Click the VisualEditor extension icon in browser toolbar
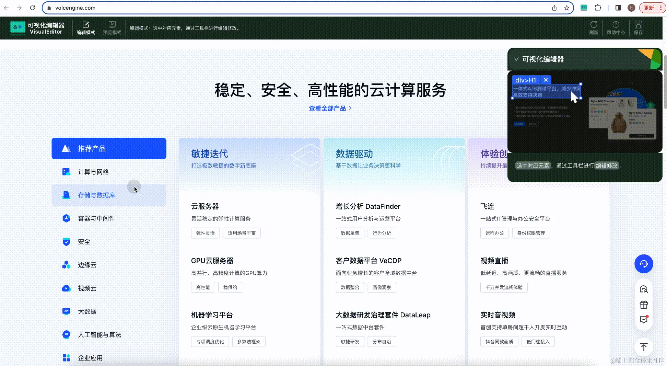 tap(583, 8)
